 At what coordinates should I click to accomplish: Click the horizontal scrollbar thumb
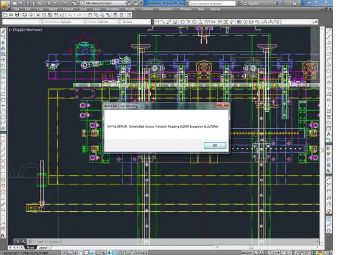click(251, 247)
